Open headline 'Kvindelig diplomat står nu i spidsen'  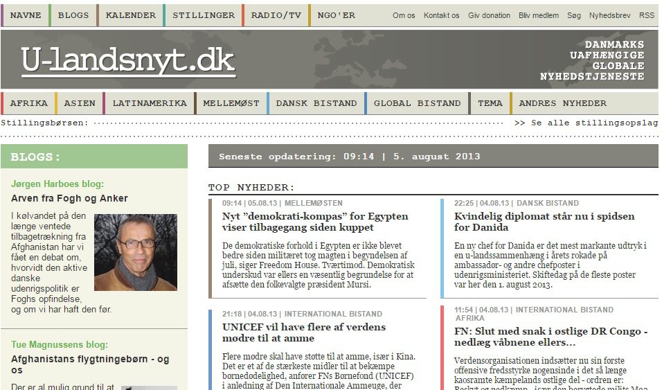544,222
